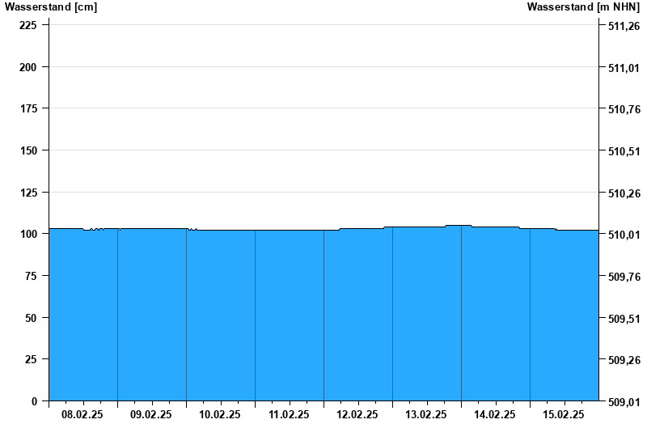
Task: Click the 510,26 m NHN label
Action: pos(624,193)
